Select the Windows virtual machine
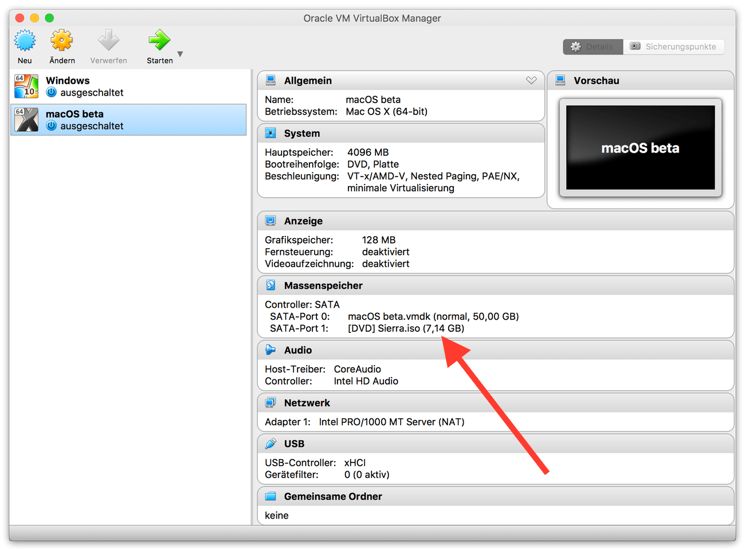 click(x=128, y=87)
